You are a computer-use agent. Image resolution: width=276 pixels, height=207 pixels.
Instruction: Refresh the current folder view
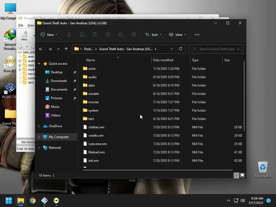[x=180, y=49]
